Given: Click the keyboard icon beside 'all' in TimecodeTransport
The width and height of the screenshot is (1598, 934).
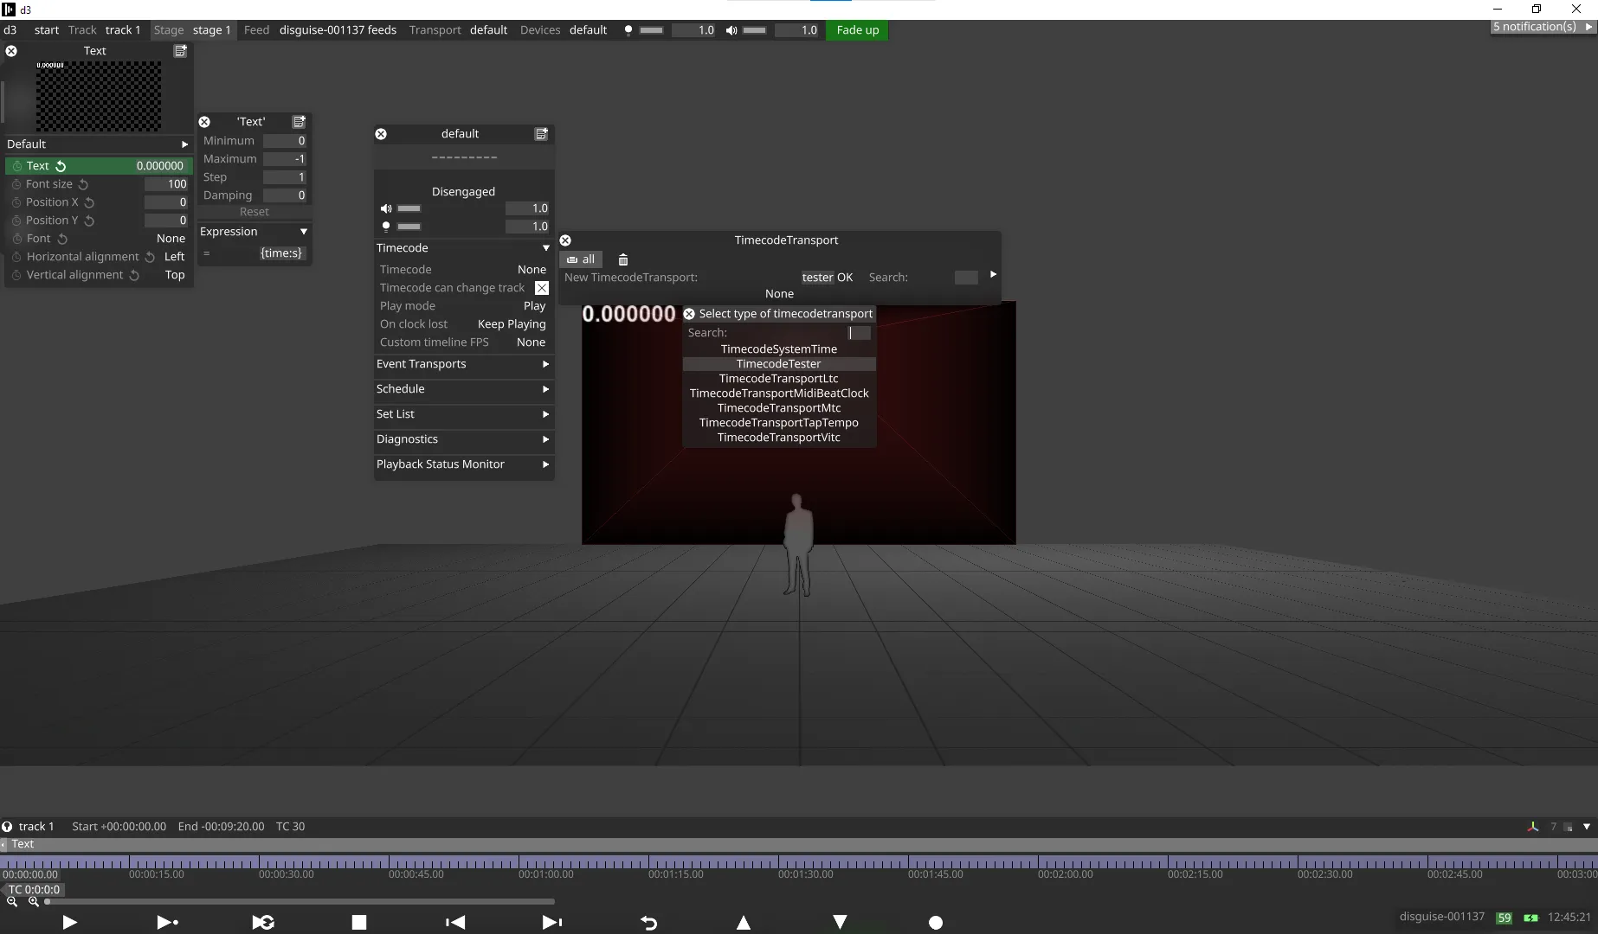Looking at the screenshot, I should click(572, 259).
